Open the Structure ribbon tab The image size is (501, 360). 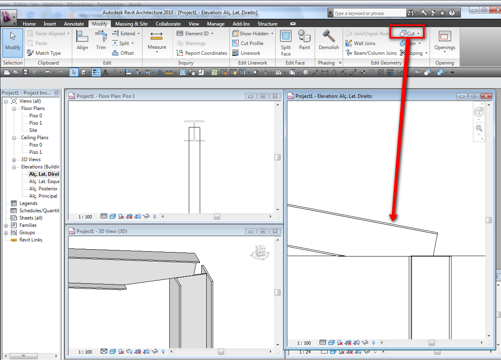point(268,24)
